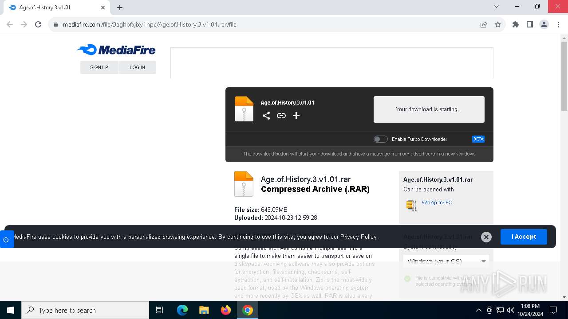Click the address bar URL
The image size is (568, 319).
point(150,24)
